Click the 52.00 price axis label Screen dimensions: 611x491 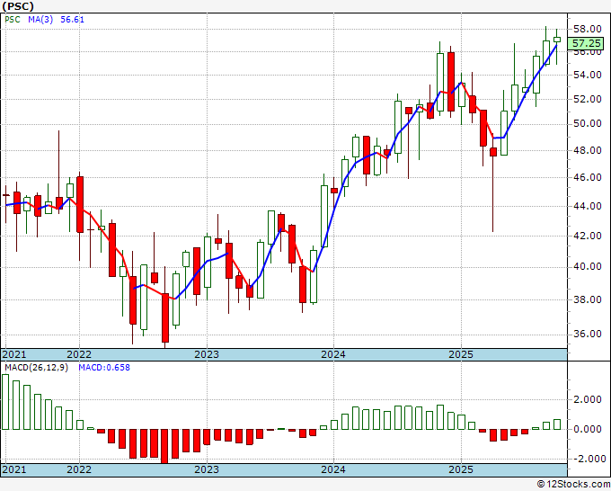(587, 99)
